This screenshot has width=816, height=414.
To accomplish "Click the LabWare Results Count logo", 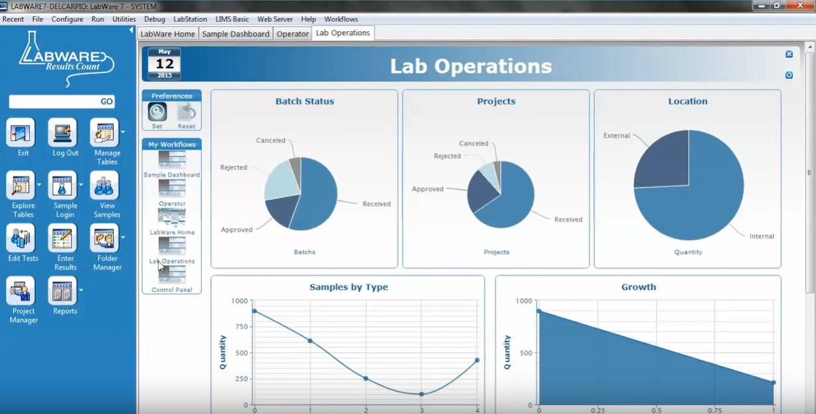I will pyautogui.click(x=66, y=58).
